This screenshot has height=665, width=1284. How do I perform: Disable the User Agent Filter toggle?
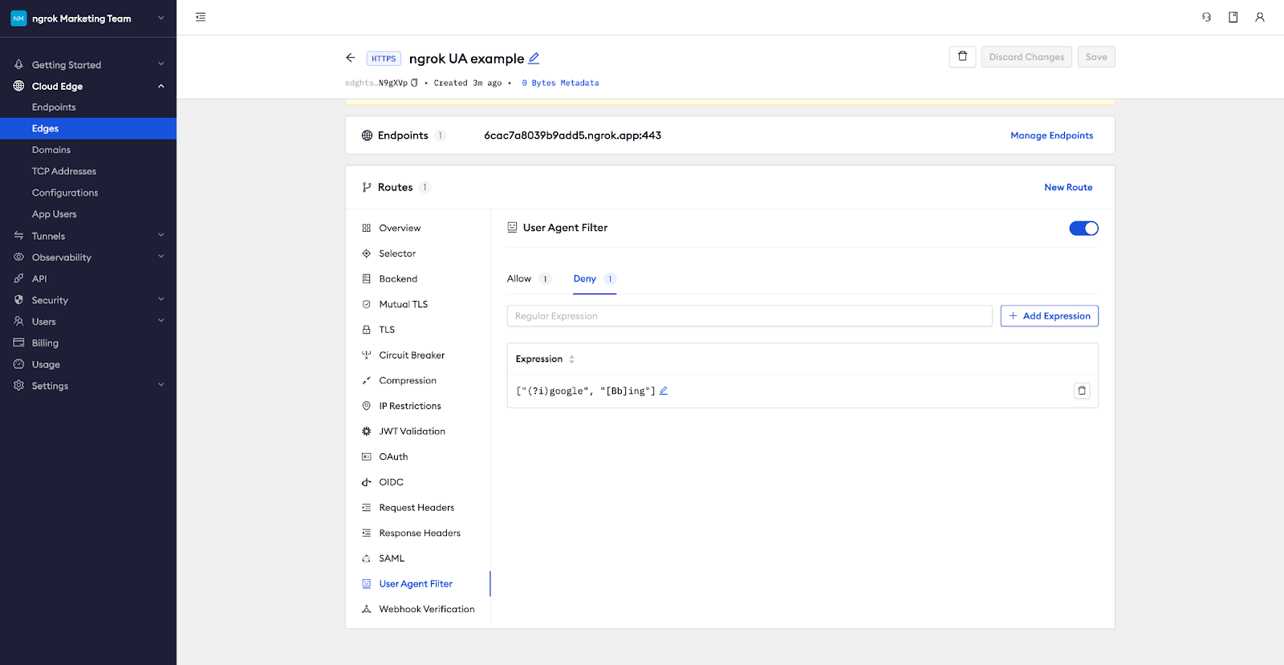point(1083,229)
